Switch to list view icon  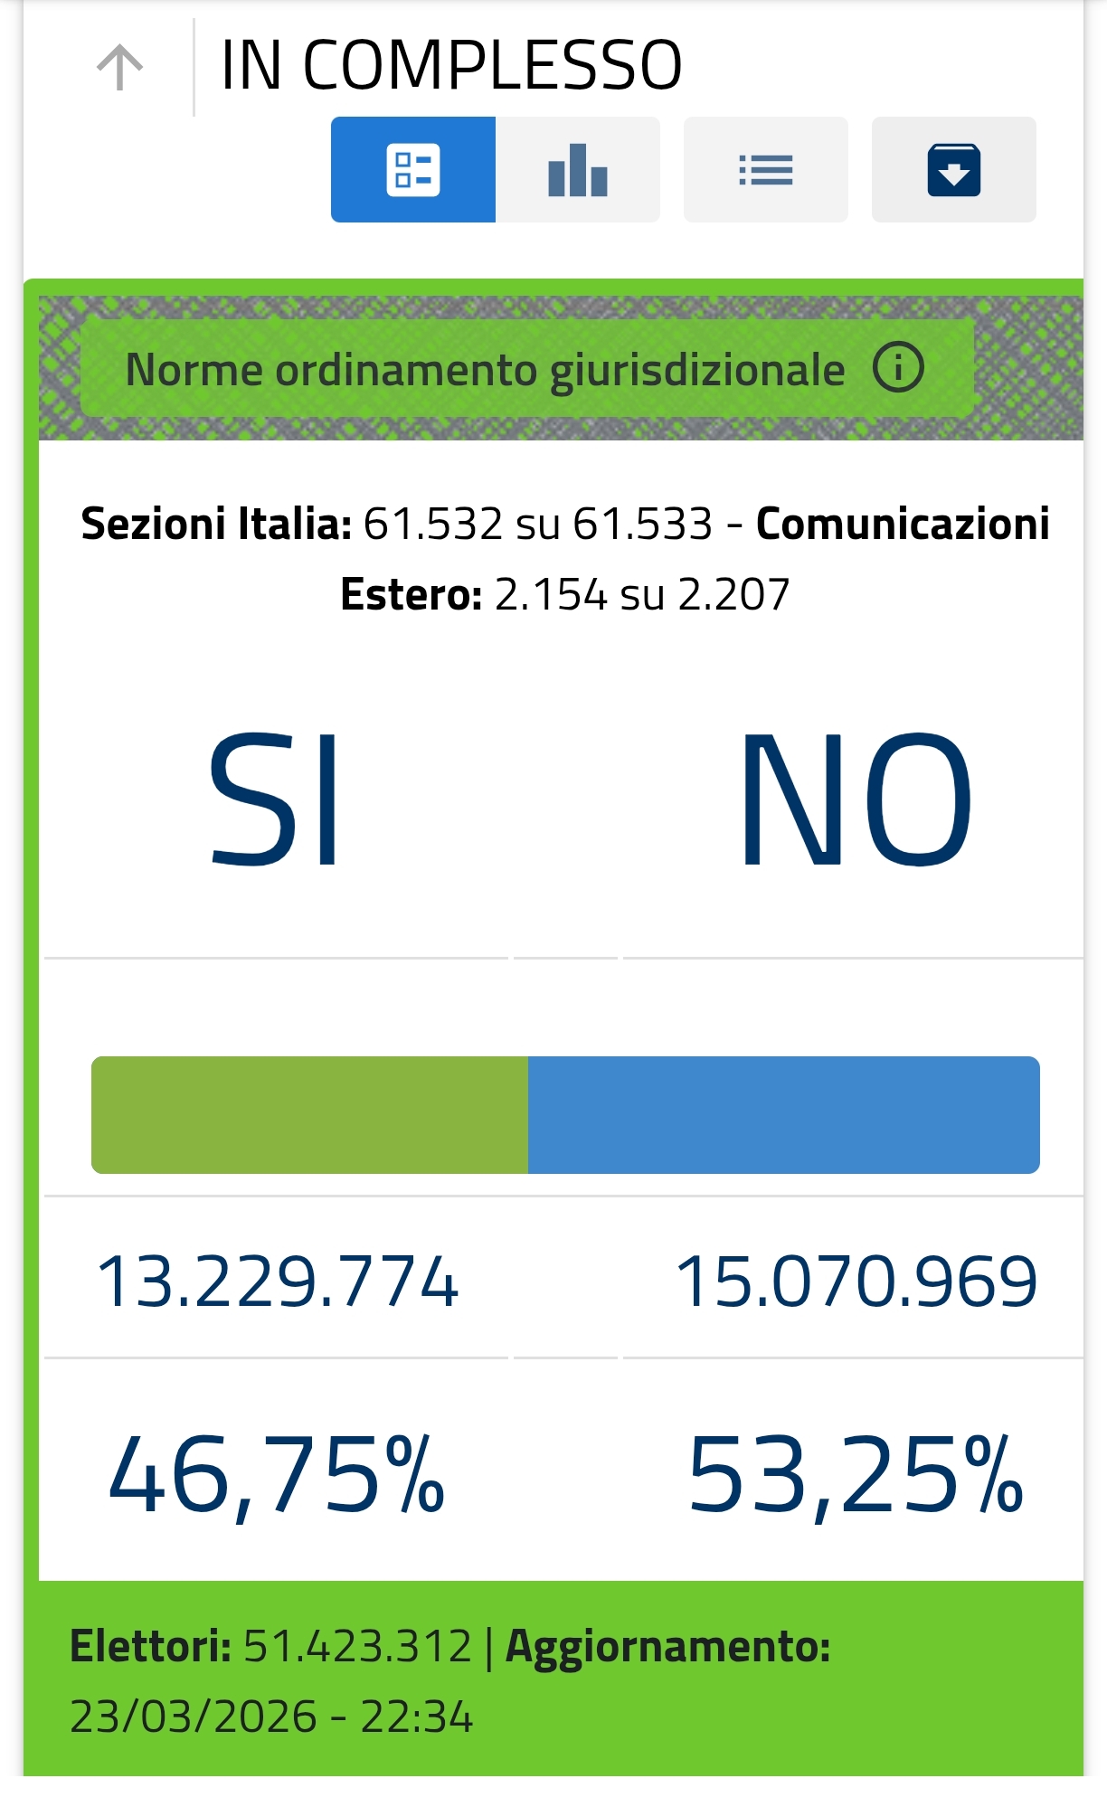[765, 170]
